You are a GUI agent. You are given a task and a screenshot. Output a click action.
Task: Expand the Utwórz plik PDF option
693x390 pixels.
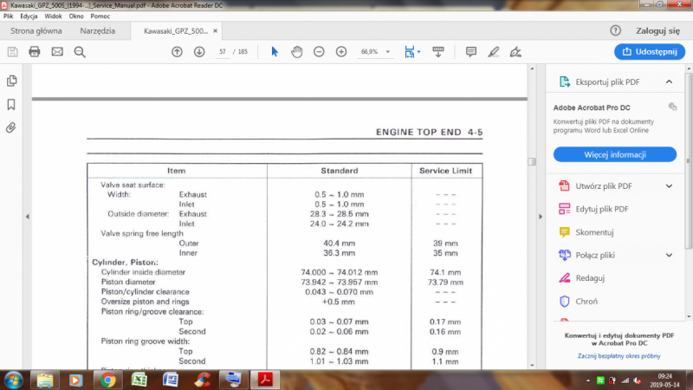pyautogui.click(x=669, y=186)
